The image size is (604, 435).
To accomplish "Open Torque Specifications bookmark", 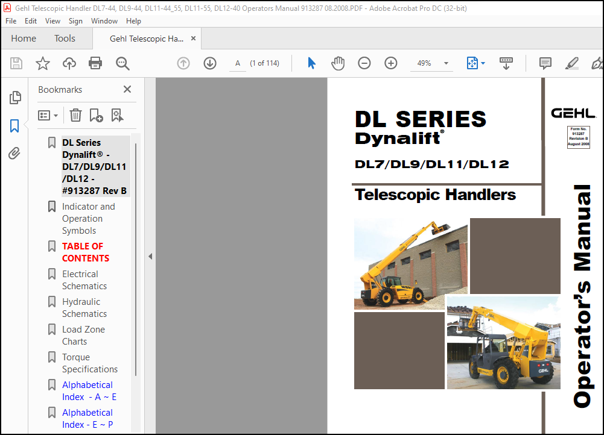I will 90,363.
